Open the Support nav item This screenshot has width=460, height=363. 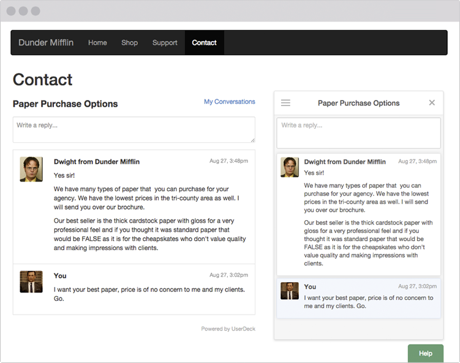pyautogui.click(x=165, y=42)
